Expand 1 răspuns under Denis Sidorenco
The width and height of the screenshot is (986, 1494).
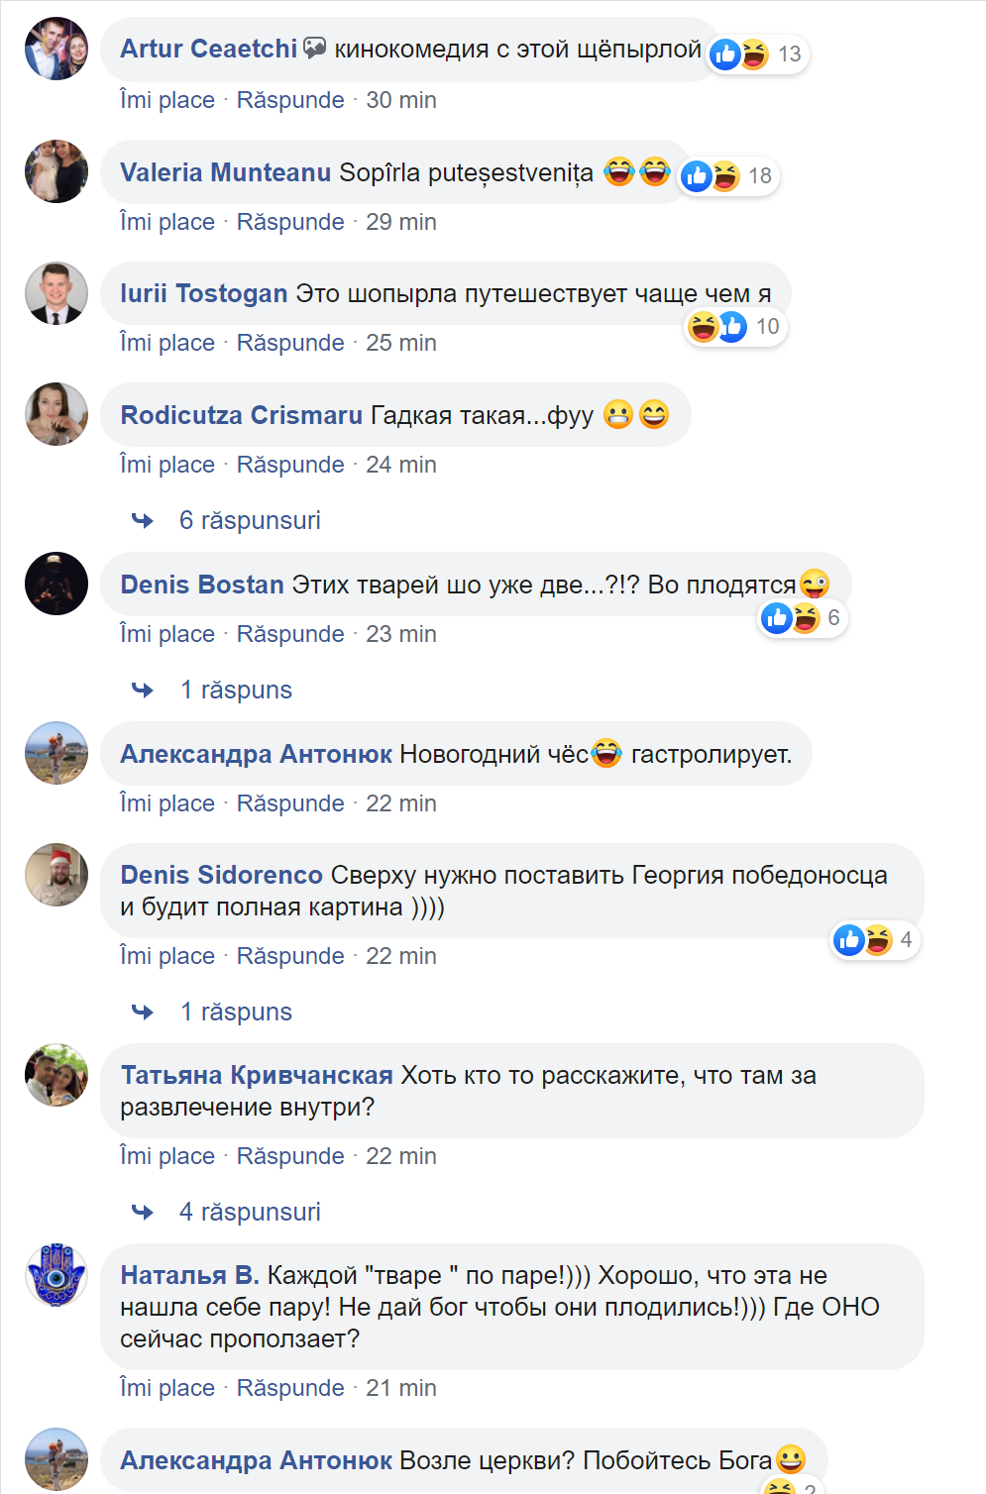[x=236, y=1012]
